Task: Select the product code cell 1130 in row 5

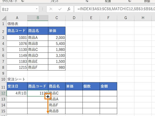Action: pyautogui.click(x=17, y=49)
